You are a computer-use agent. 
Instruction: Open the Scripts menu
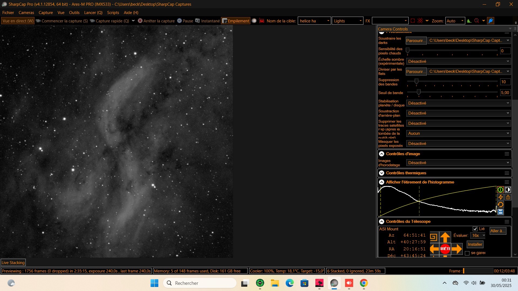click(113, 13)
